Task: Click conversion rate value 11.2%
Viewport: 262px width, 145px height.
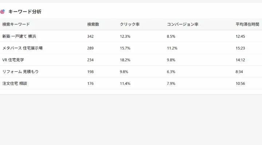Action: (x=172, y=48)
